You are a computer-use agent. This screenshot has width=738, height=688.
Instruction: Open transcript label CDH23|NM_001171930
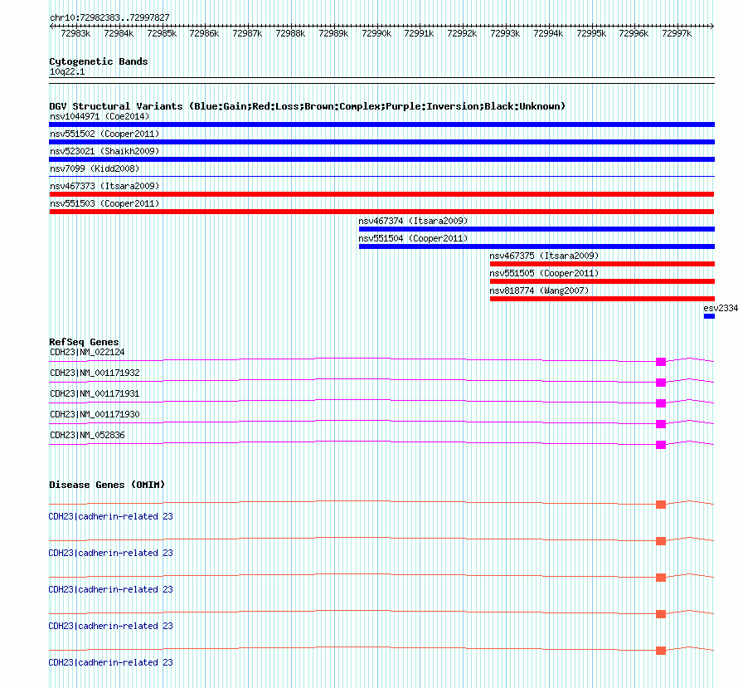point(95,414)
